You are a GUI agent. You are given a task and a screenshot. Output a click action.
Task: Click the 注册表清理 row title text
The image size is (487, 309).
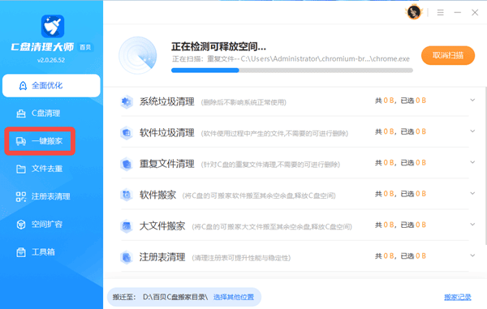tap(162, 257)
